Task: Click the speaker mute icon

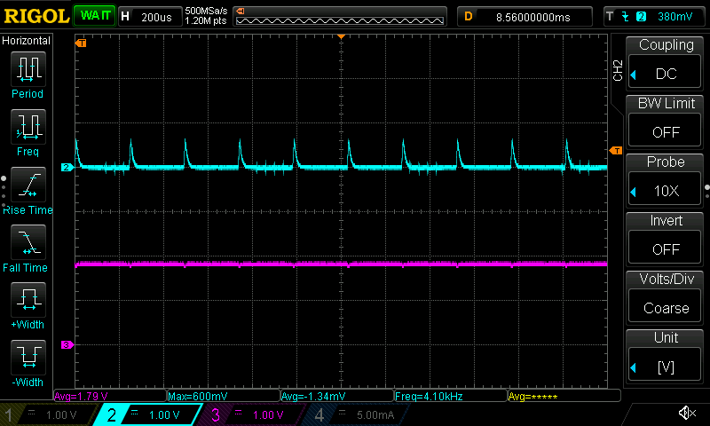Action: point(687,413)
